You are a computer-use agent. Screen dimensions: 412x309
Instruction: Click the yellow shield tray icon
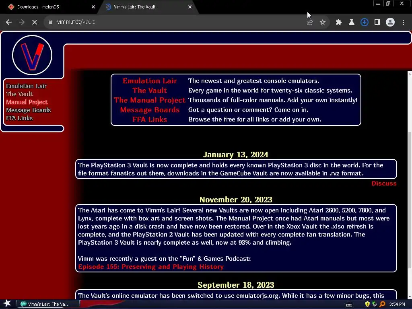click(367, 304)
